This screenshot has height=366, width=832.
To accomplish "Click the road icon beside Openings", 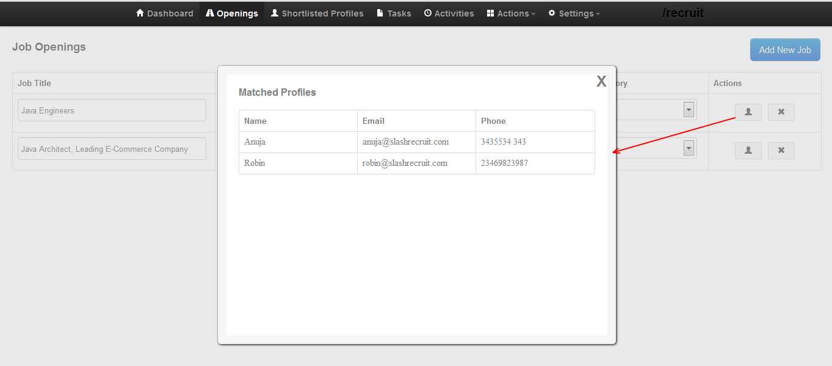I will pyautogui.click(x=210, y=13).
